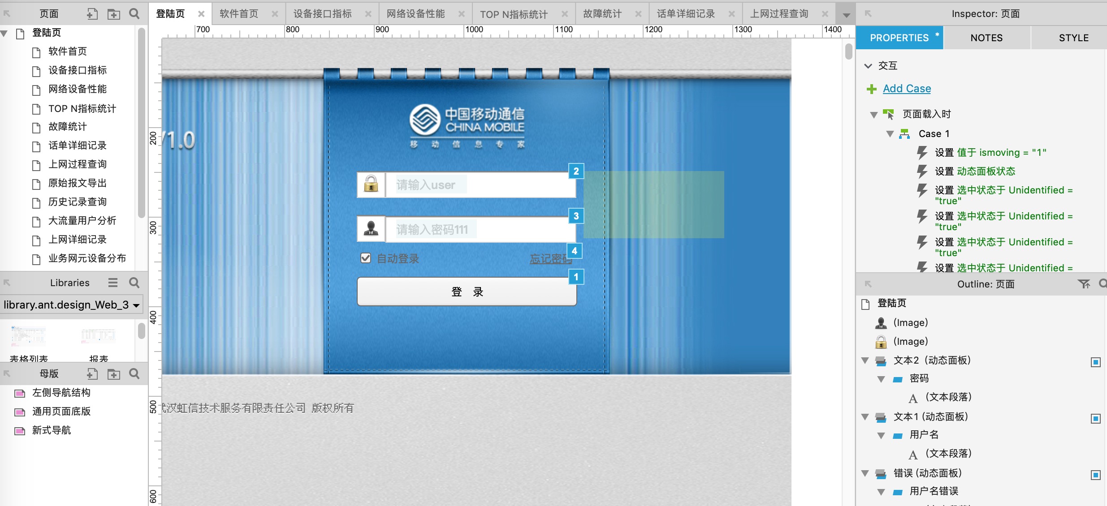Add a new master in 母版 panel
Screen dimensions: 1107x506
(x=92, y=374)
